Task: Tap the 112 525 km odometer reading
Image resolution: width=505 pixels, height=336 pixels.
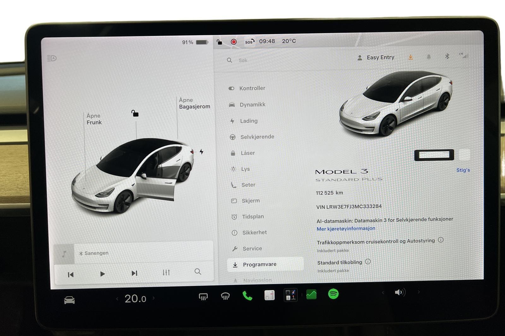Action: click(x=329, y=193)
